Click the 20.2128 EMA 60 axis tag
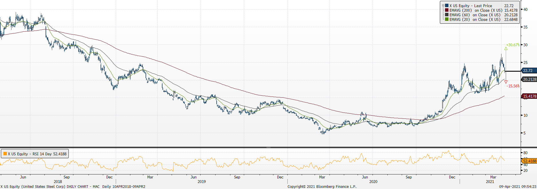This screenshot has height=189, width=537. pyautogui.click(x=529, y=79)
